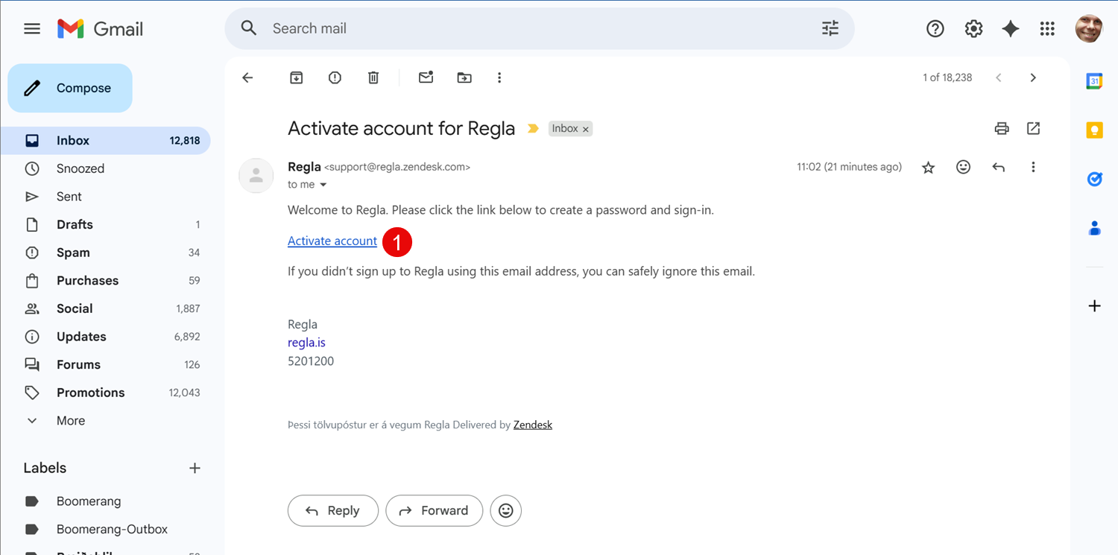Image resolution: width=1118 pixels, height=555 pixels.
Task: Mark the email as unread
Action: pos(426,77)
